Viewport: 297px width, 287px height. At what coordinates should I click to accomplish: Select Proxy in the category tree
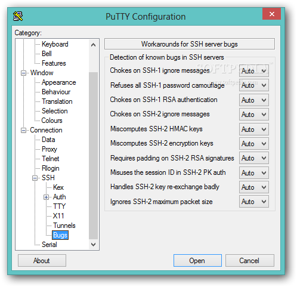(49, 149)
